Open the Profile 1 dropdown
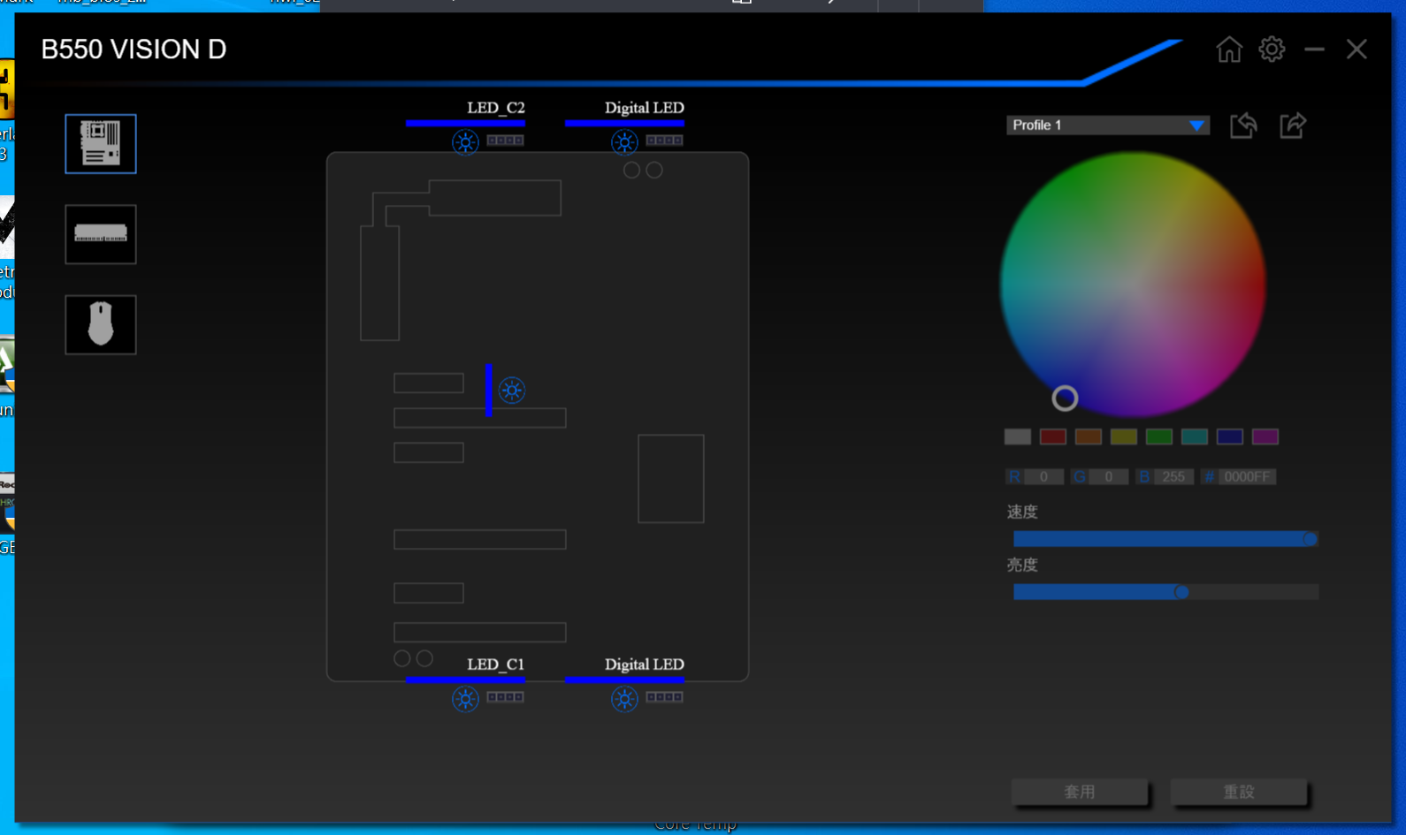 (1108, 125)
